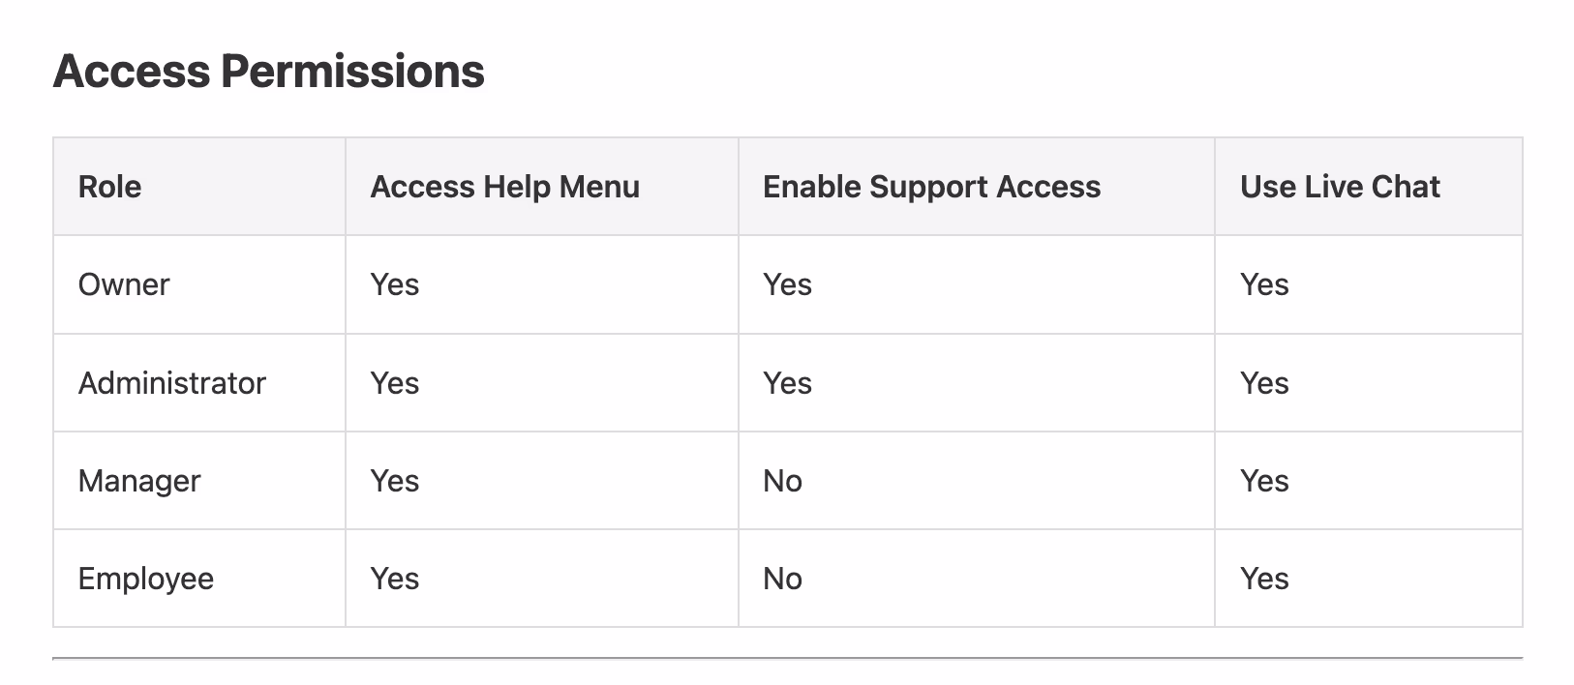Click Manager's Enable Support Access No value
Screen dimensions: 1574x685
pyautogui.click(x=782, y=481)
